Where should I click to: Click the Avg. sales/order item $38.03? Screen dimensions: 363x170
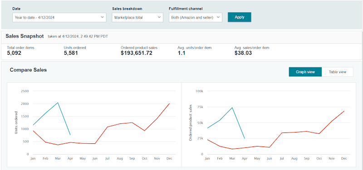(x=243, y=53)
